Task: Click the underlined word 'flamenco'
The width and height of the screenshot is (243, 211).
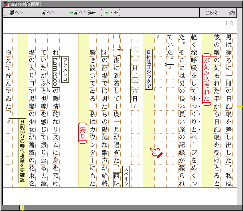Action: [55, 71]
